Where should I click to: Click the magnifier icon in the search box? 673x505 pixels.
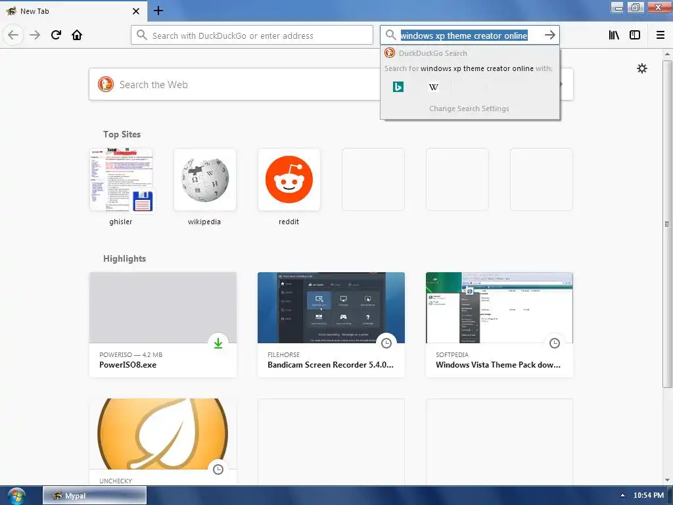390,36
